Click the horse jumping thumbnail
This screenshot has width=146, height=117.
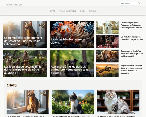coord(107,70)
